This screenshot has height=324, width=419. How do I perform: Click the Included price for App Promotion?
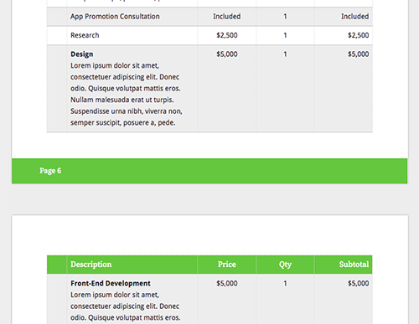[227, 17]
